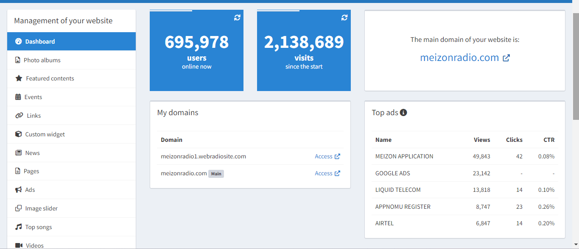
Task: Click the Ads megaphone icon
Action: [18, 190]
